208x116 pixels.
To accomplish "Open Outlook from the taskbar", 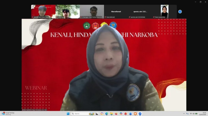I will 130,114.
